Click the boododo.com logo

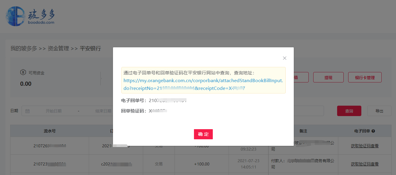point(30,16)
